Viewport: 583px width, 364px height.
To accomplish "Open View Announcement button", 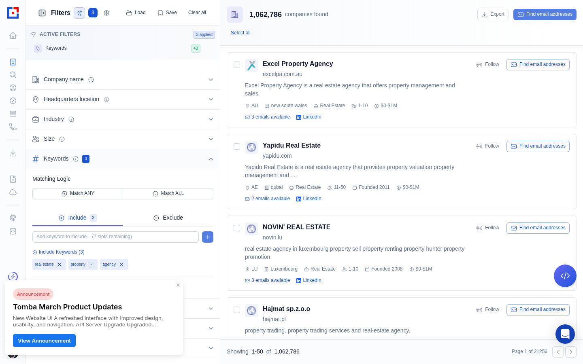I will click(44, 341).
